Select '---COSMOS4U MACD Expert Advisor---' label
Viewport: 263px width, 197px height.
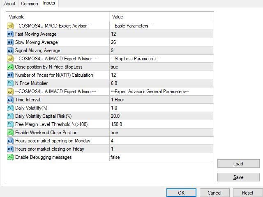[x=53, y=26]
